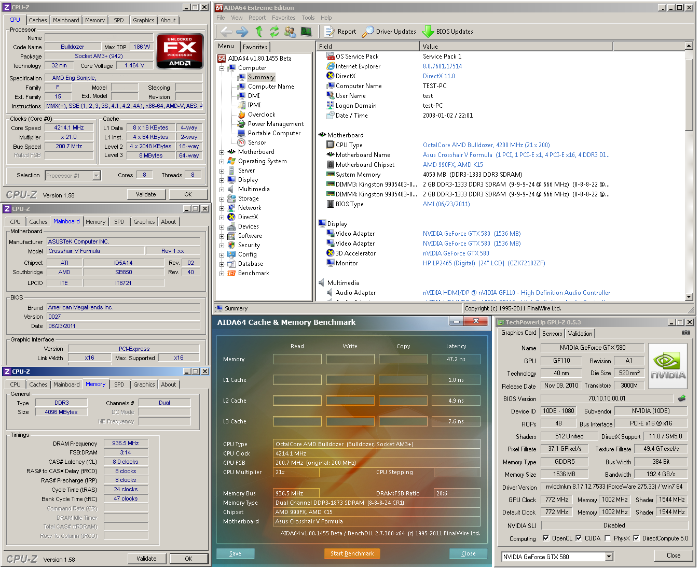700x570 pixels.
Task: Switch to Validation tab in GPU-Z
Action: 580,334
